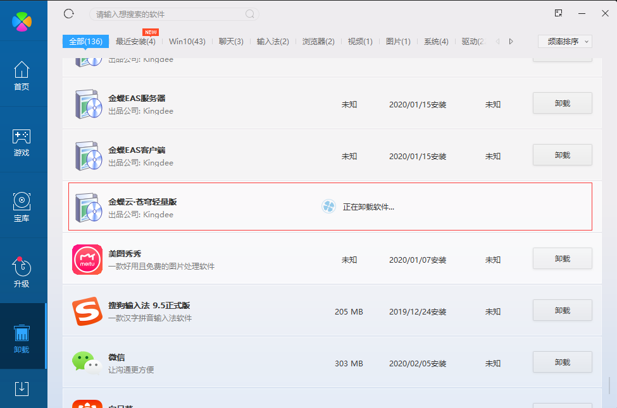Select the 微信 name text
The image size is (617, 408).
[x=116, y=357]
